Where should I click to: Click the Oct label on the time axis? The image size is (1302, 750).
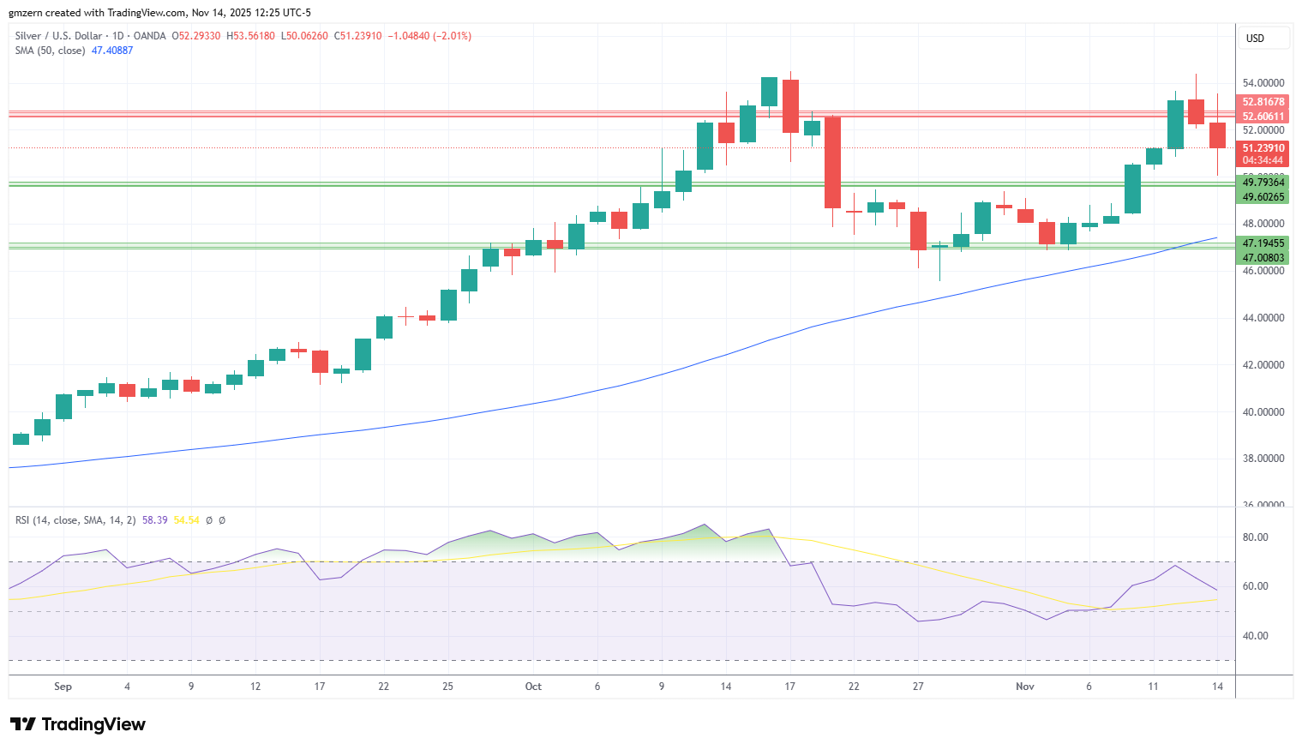[533, 687]
